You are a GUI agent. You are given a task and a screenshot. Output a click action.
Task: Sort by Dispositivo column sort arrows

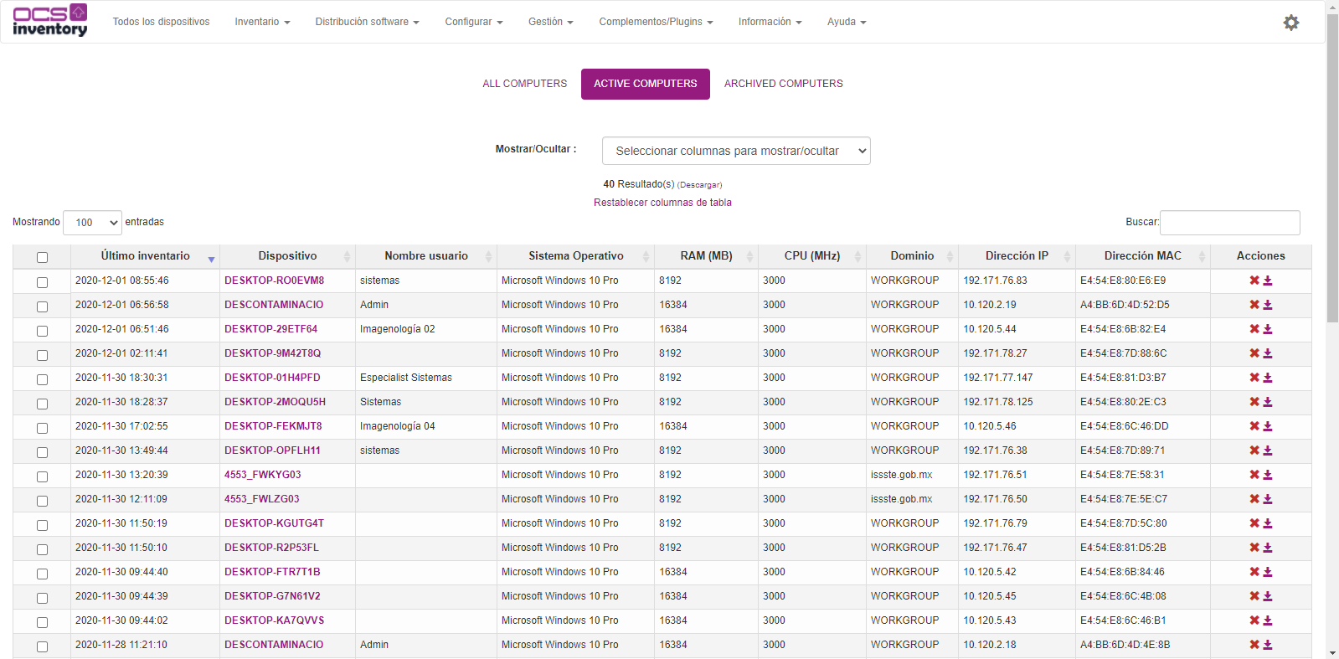[347, 256]
